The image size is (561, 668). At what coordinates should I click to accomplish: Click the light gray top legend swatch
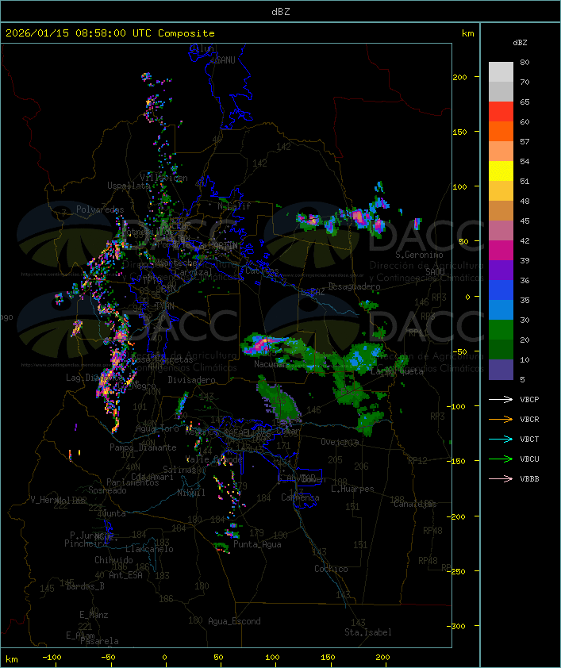(x=501, y=71)
